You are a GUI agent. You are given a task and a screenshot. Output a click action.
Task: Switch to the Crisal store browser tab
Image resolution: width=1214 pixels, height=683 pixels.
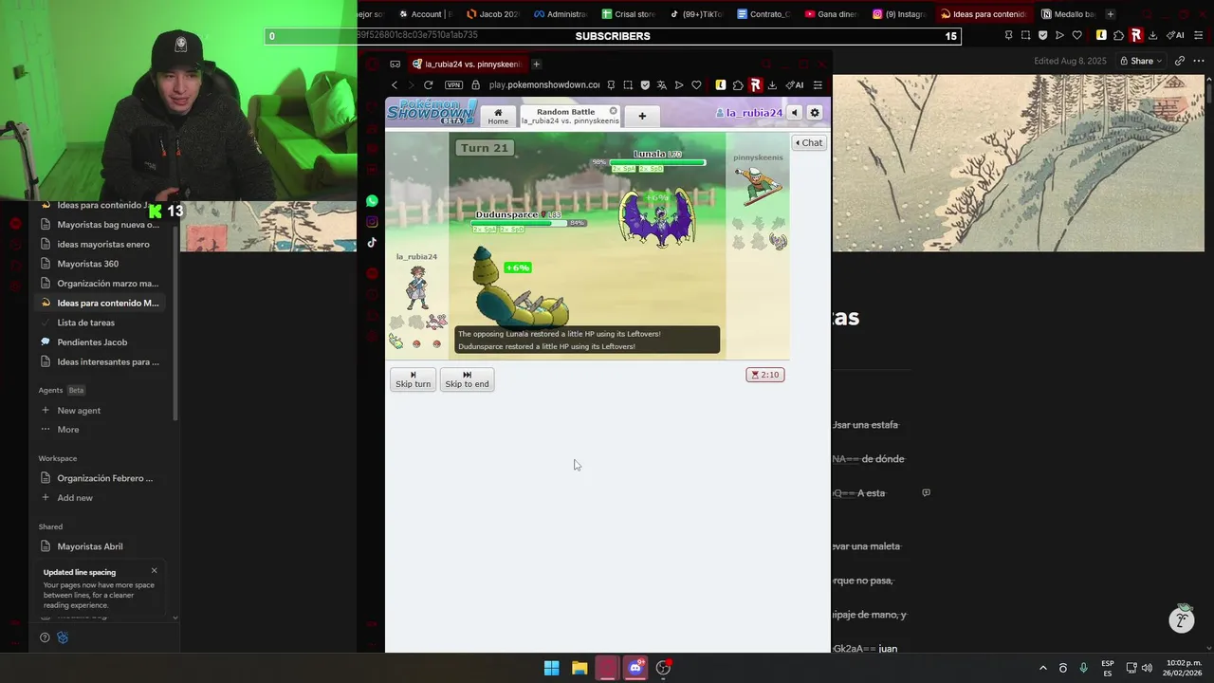[x=629, y=14]
